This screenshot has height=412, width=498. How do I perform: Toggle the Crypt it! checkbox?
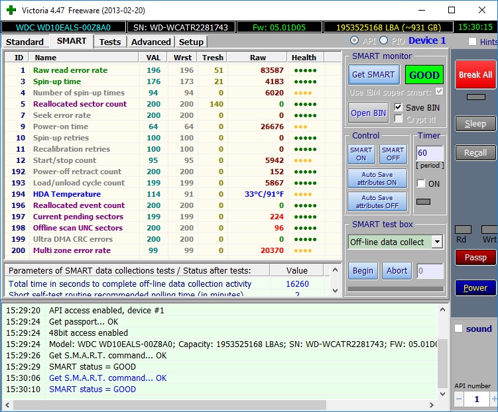point(398,119)
